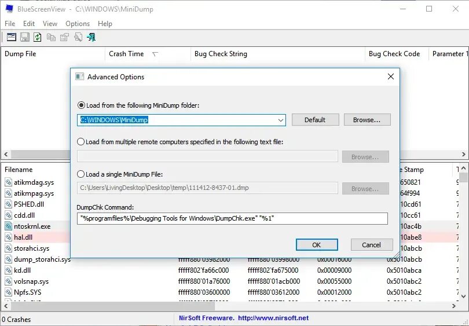Click address fffff802`fa66c000 in kd.dll row

coord(203,270)
